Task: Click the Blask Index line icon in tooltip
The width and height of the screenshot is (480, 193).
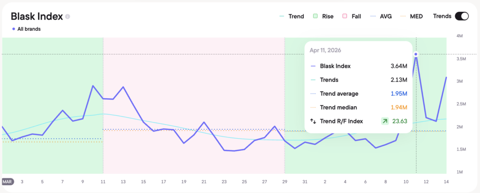Action: tap(313, 66)
